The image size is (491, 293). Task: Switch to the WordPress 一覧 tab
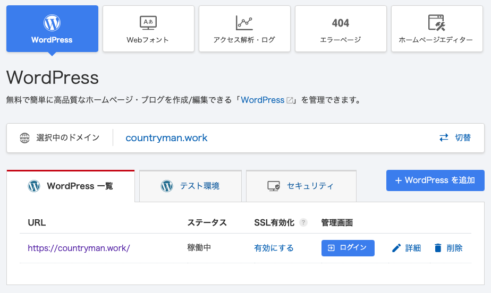[x=71, y=186]
